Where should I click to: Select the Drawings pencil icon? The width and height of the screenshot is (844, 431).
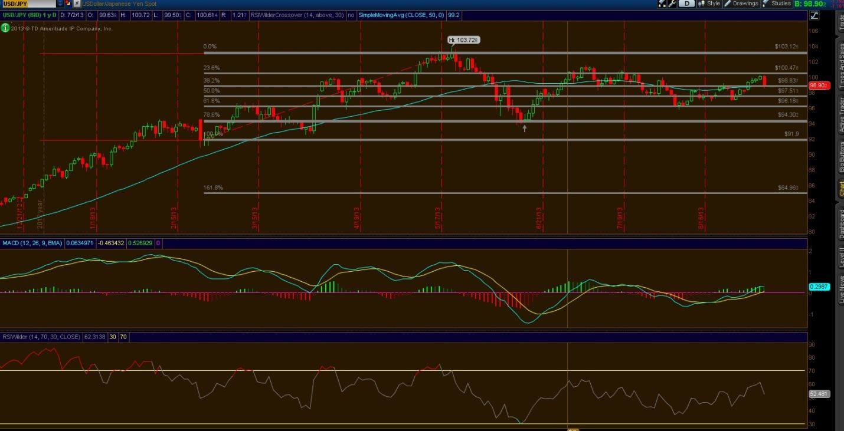[x=727, y=4]
